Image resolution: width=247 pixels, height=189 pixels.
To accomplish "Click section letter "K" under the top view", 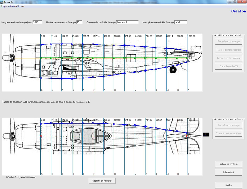I will point(146,174).
